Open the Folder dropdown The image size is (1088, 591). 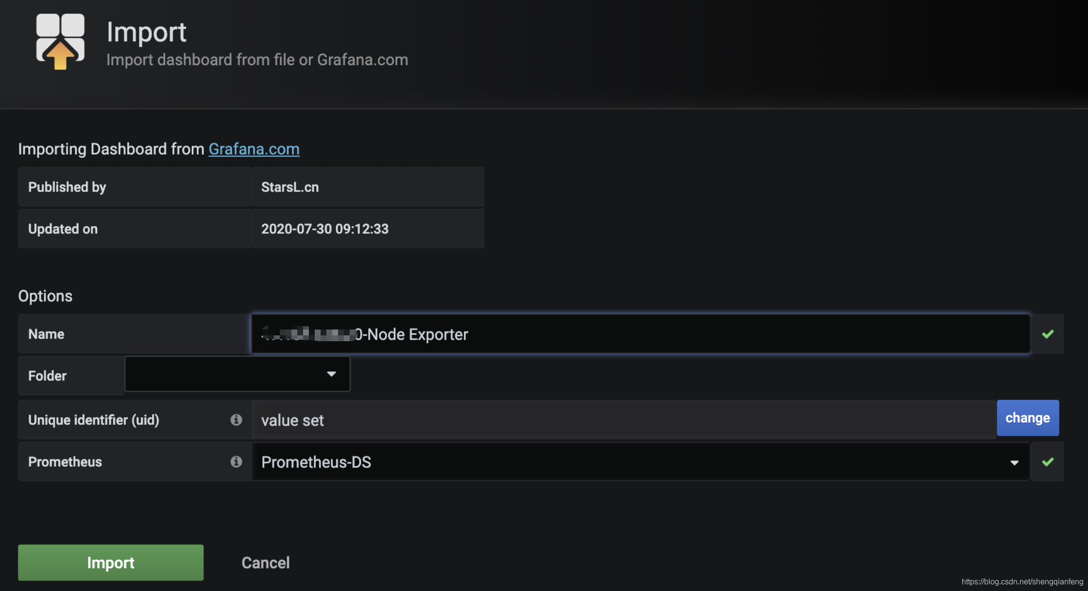(238, 374)
